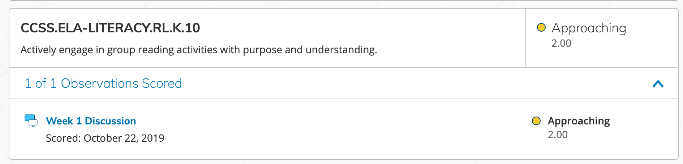This screenshot has width=683, height=164.
Task: Click the 2.00 score under the top Approaching label
Action: pyautogui.click(x=561, y=43)
